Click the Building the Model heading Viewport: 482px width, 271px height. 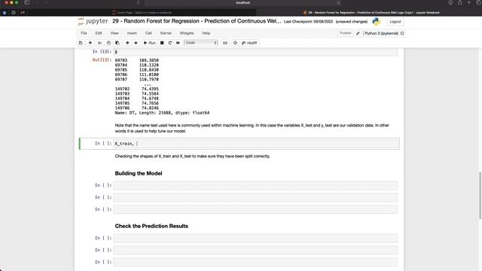139,173
